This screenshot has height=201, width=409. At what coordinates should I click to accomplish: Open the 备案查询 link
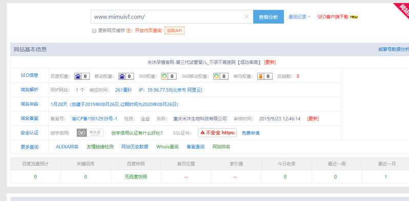(196, 147)
